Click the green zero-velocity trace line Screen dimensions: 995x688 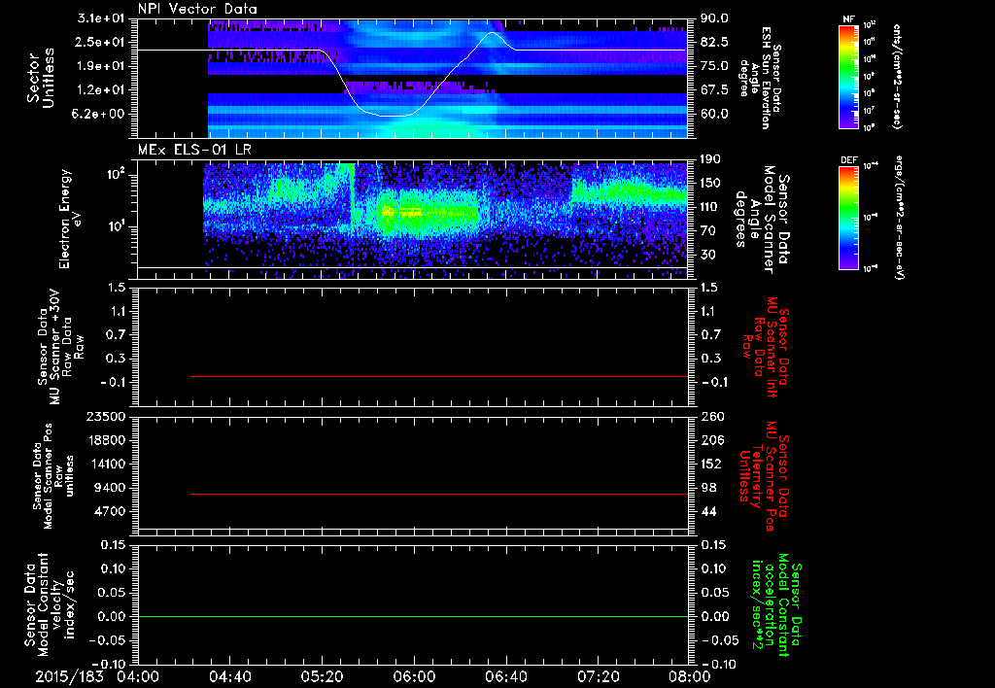(413, 616)
